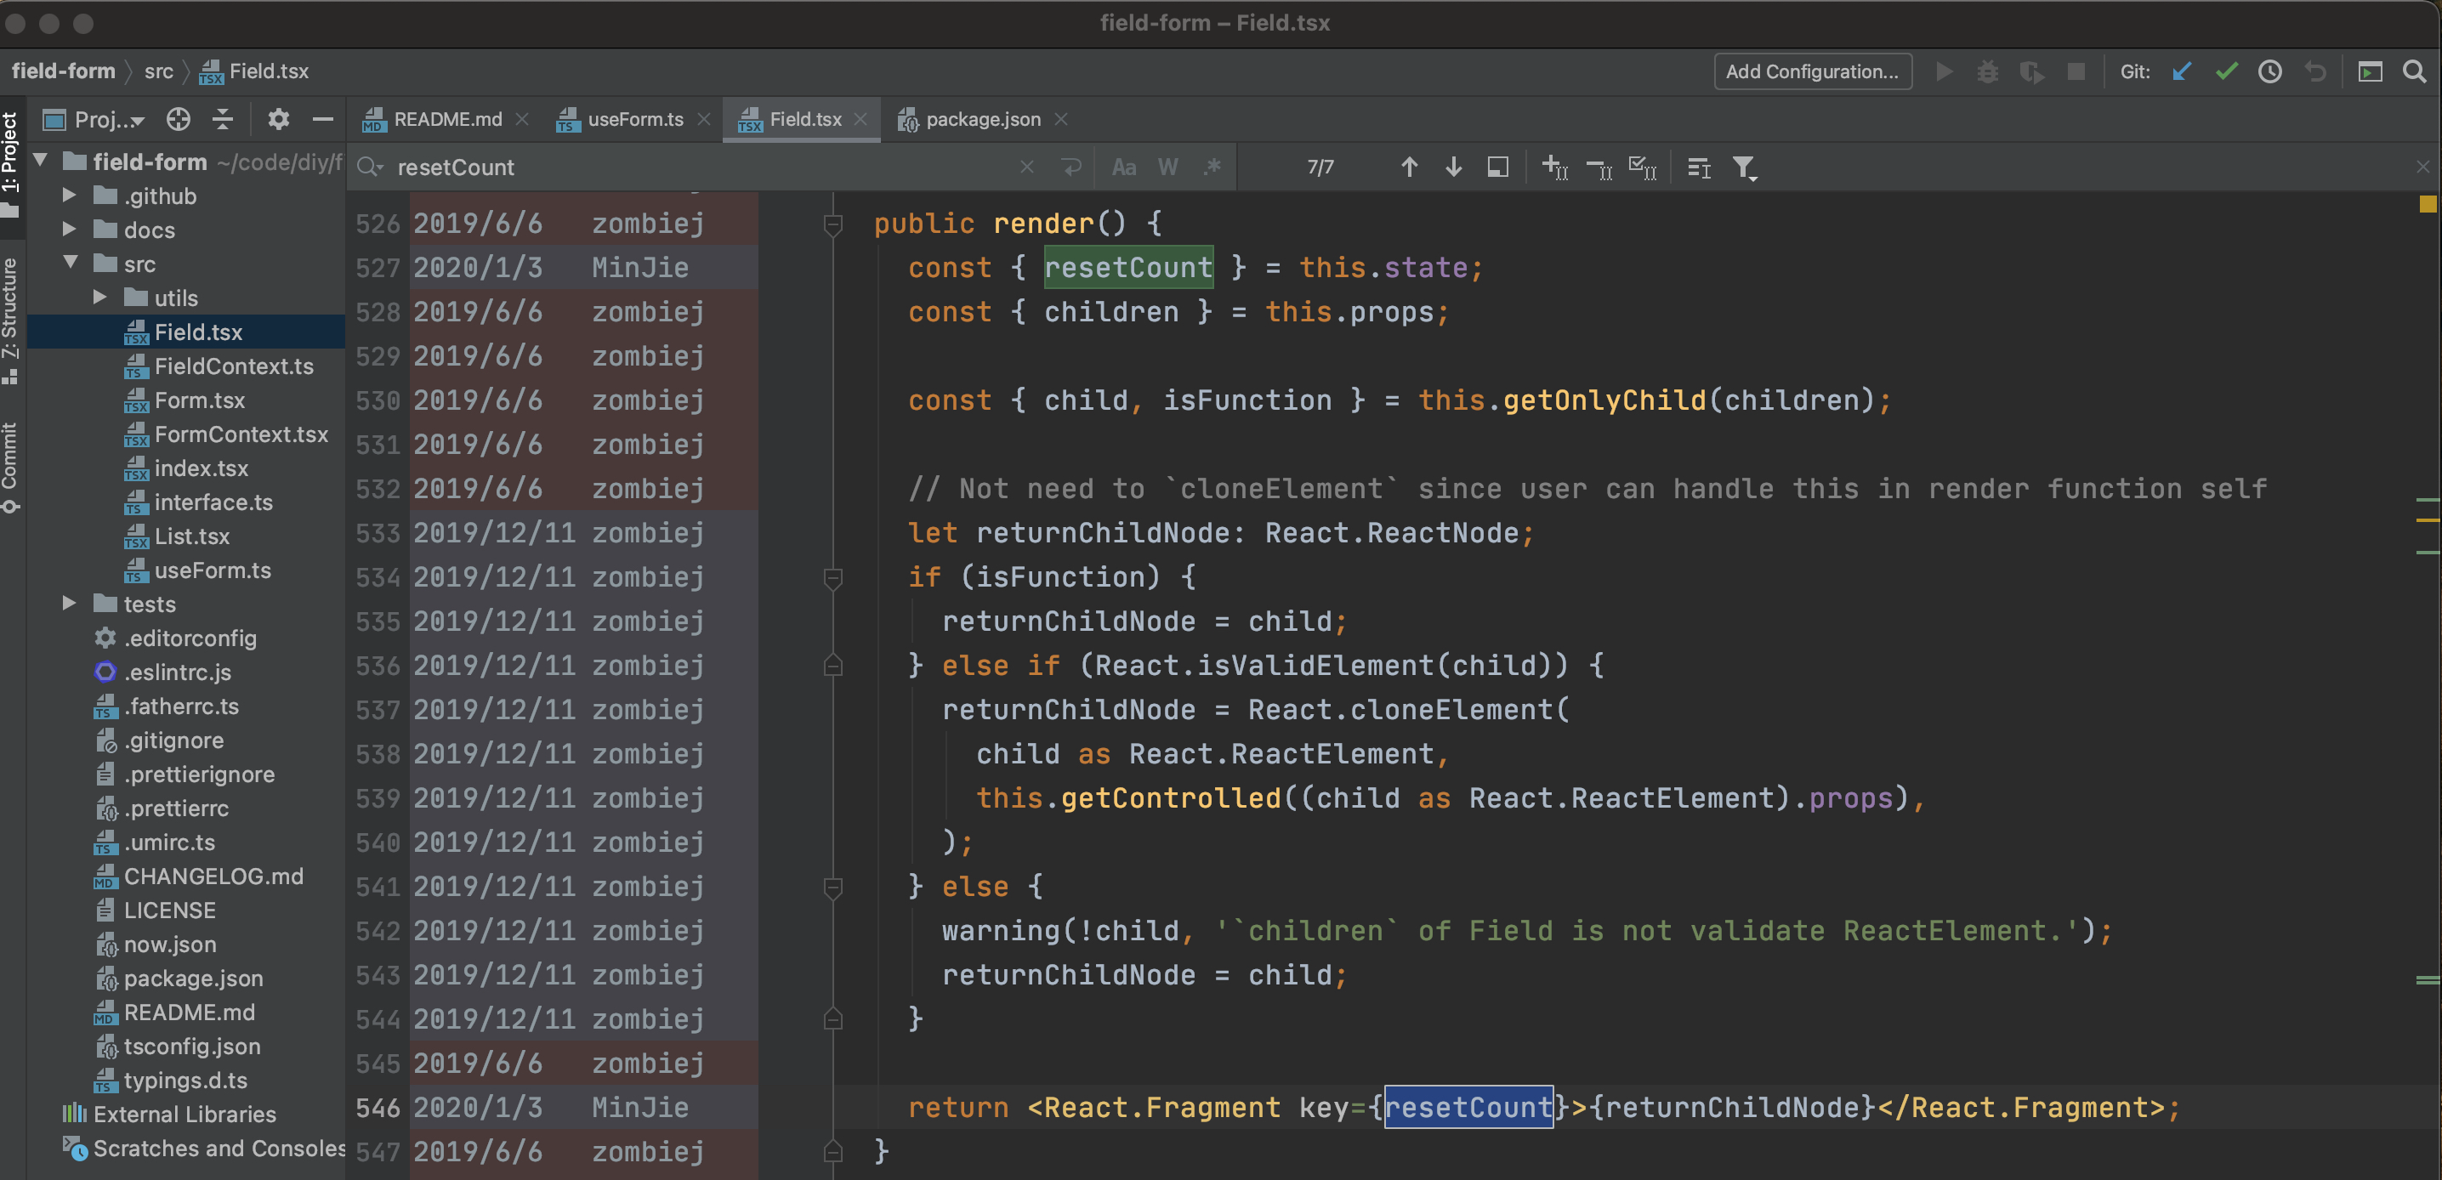Expand the tests folder in Project tree

click(x=67, y=604)
